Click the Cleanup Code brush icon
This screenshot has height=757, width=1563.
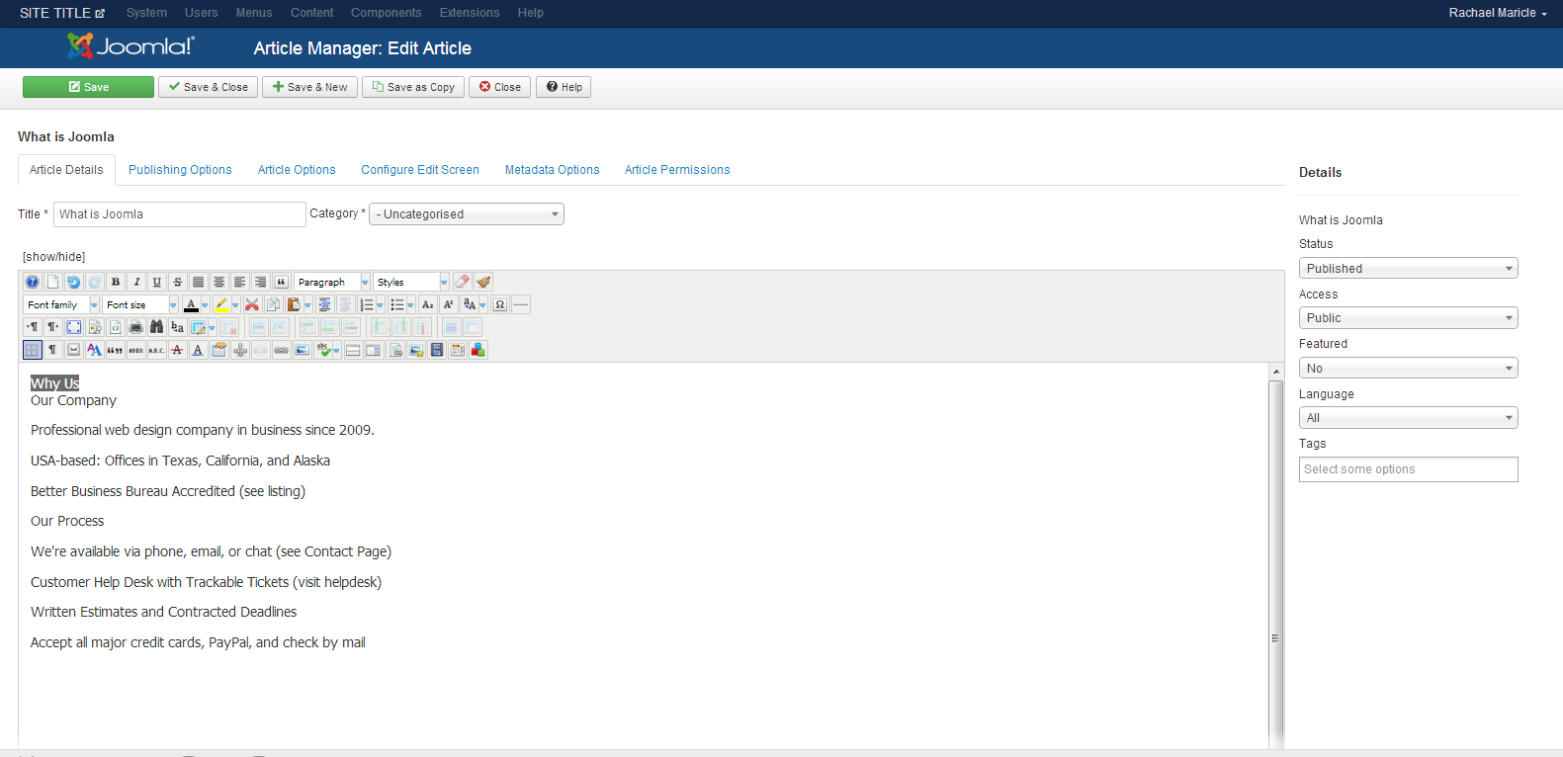[483, 282]
